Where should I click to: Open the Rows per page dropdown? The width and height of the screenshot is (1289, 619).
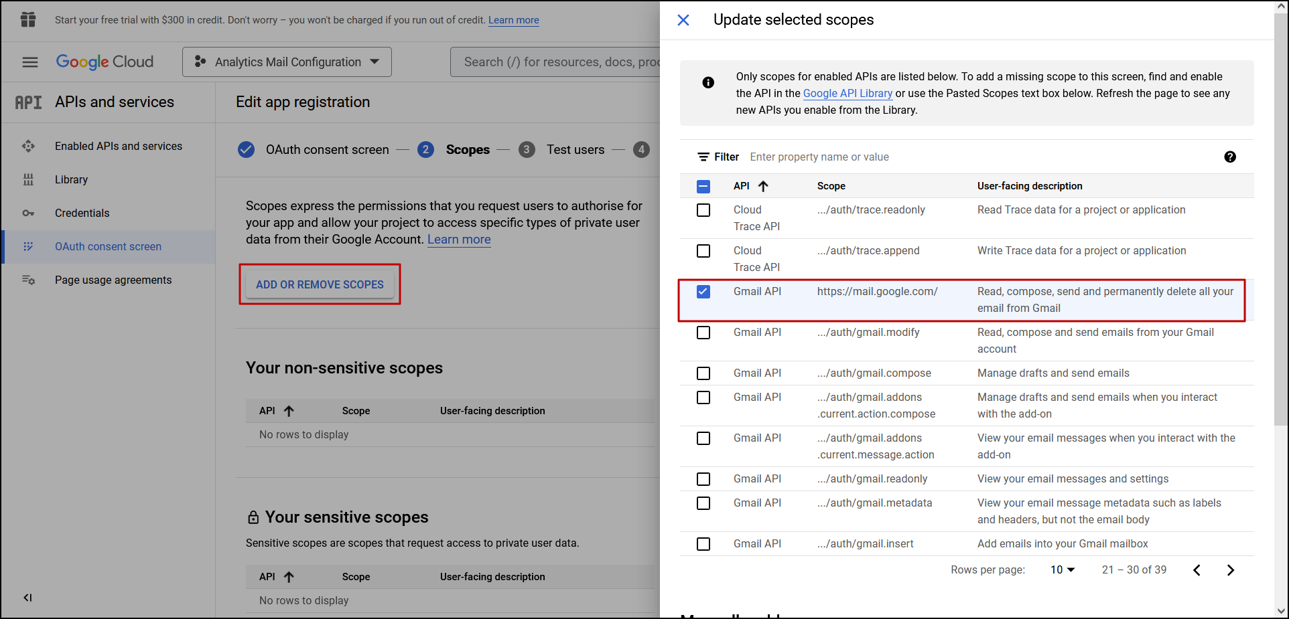click(1061, 569)
